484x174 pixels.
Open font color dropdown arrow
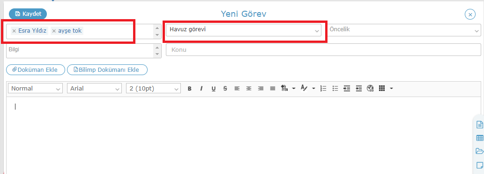coord(313,89)
